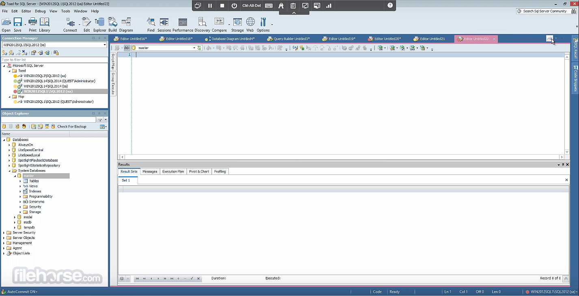
Task: Select the Object Lists node
Action: (x=21, y=253)
